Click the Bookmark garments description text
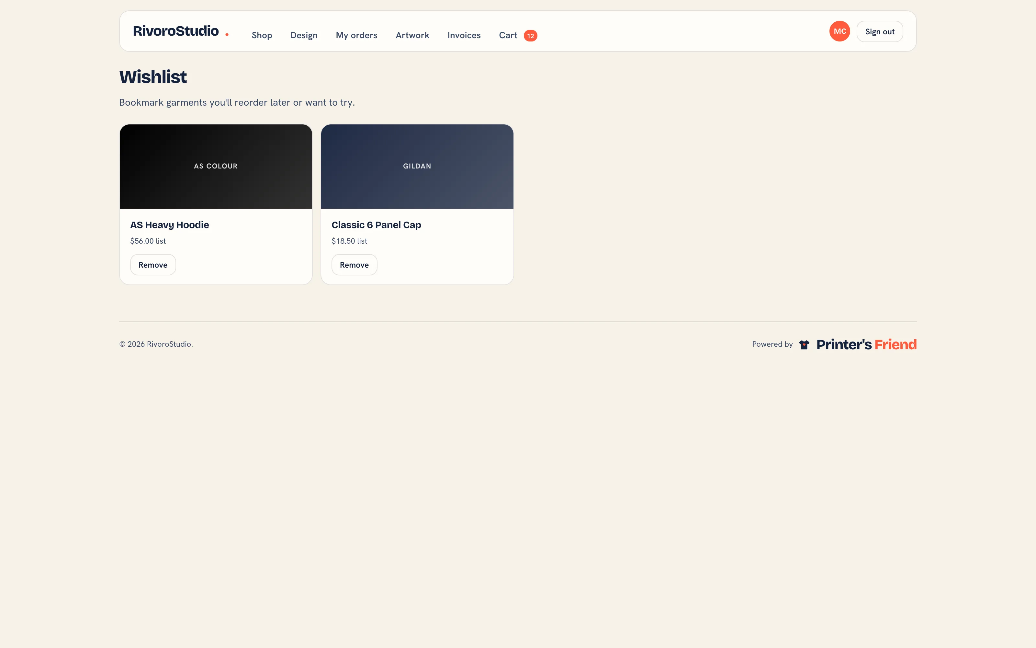This screenshot has width=1036, height=648. coord(237,102)
